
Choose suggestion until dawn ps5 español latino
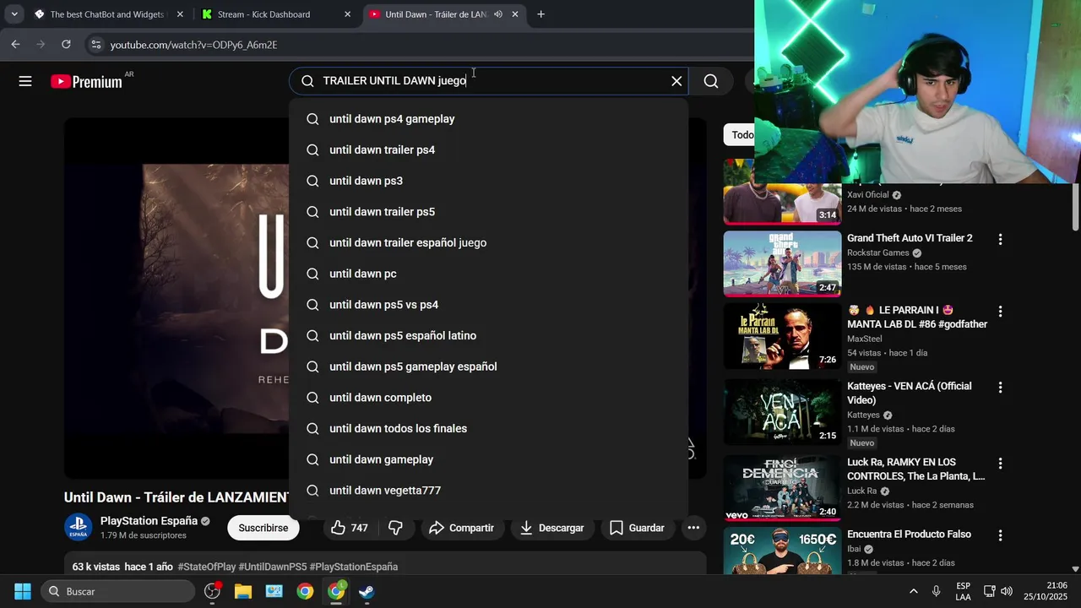(x=489, y=336)
